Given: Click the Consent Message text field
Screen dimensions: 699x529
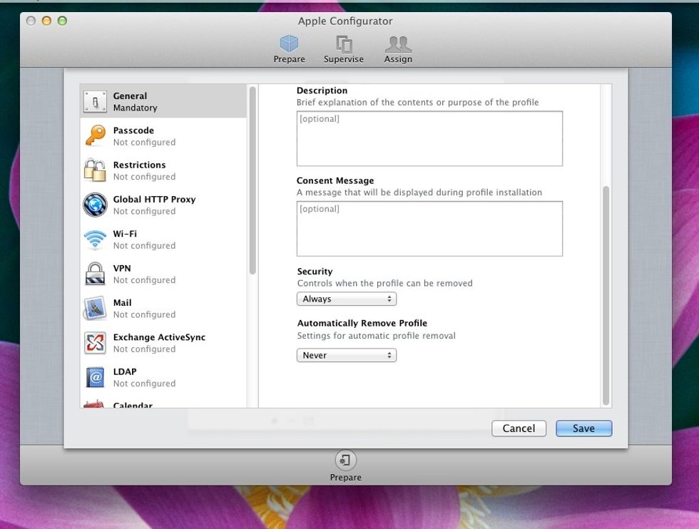Looking at the screenshot, I should 429,229.
